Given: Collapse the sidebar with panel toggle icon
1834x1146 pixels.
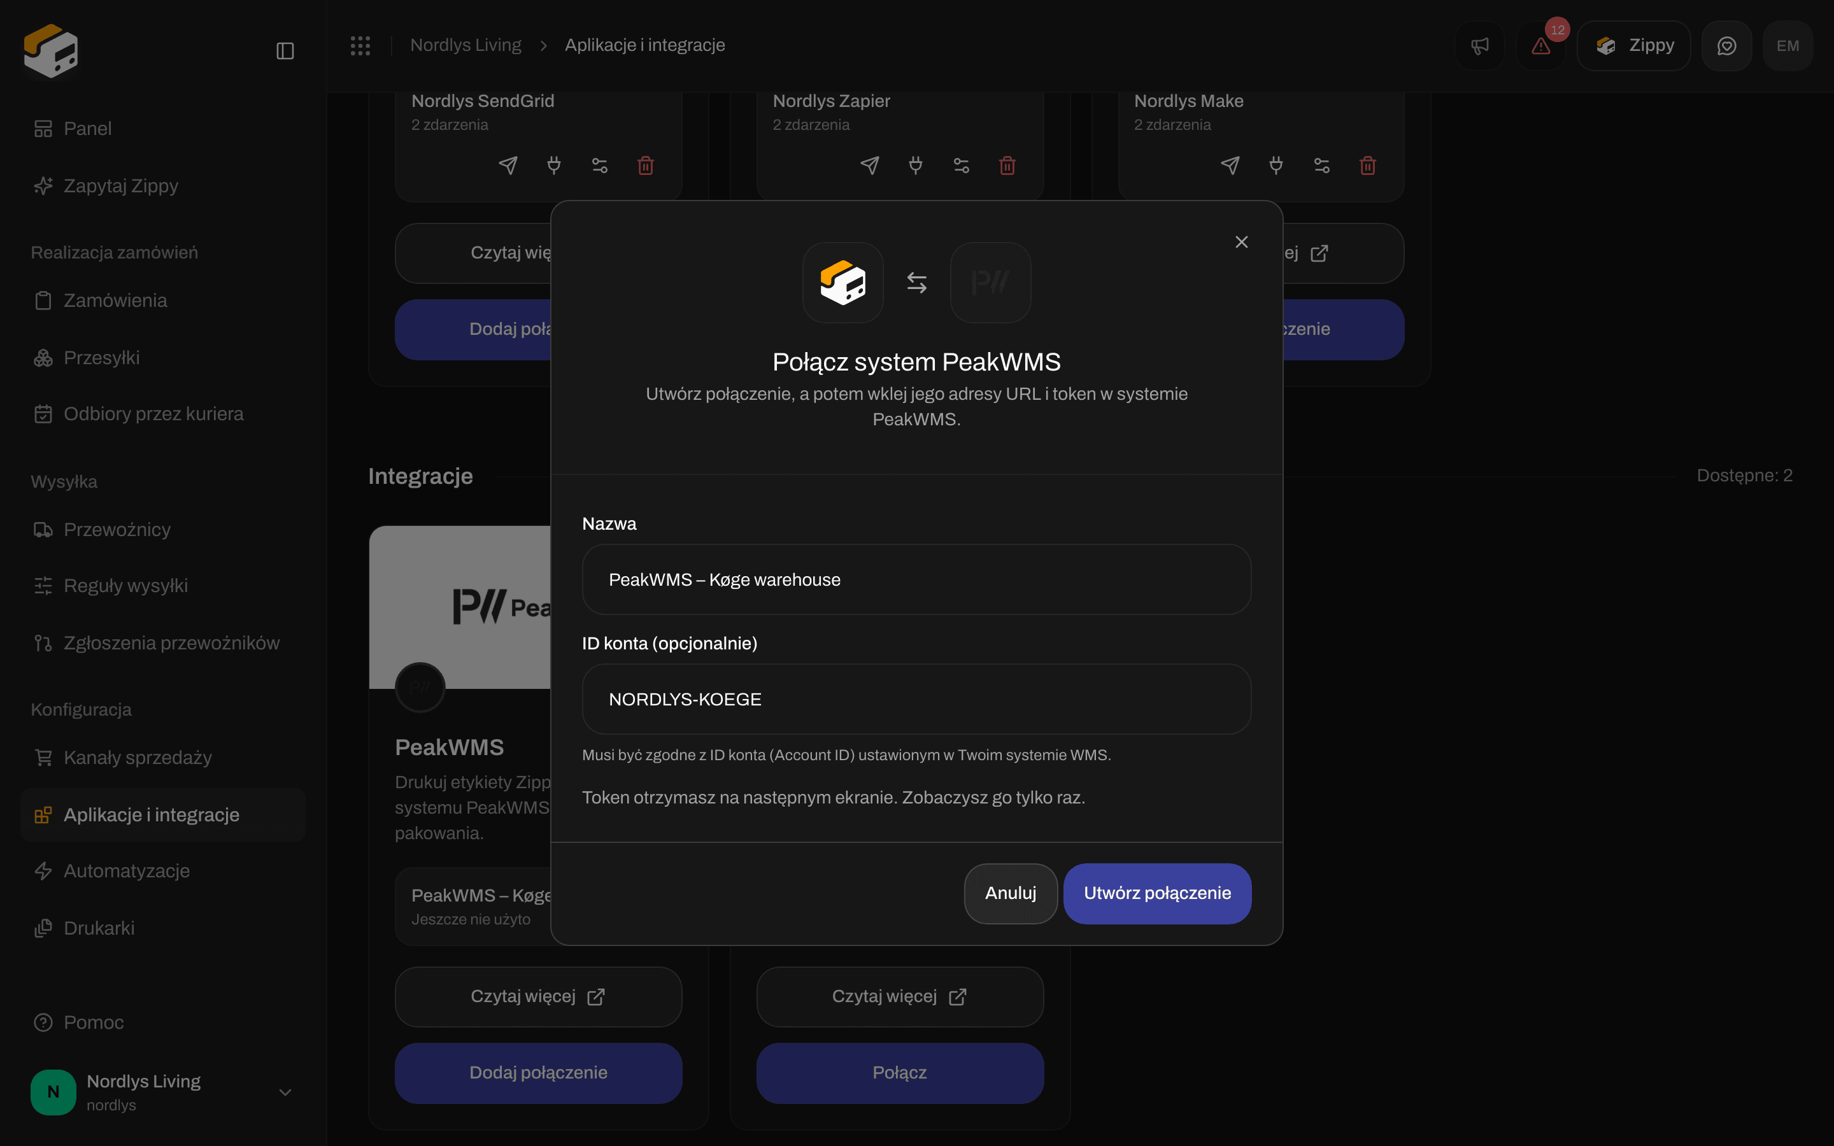Looking at the screenshot, I should [x=285, y=51].
